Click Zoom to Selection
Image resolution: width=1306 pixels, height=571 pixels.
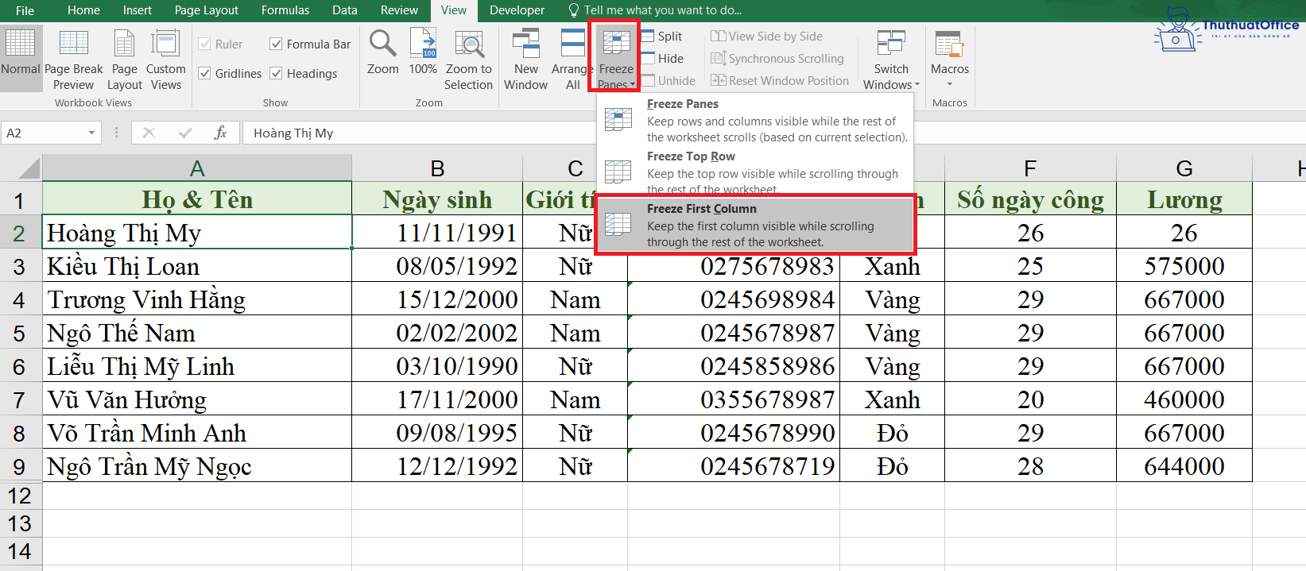pos(468,60)
